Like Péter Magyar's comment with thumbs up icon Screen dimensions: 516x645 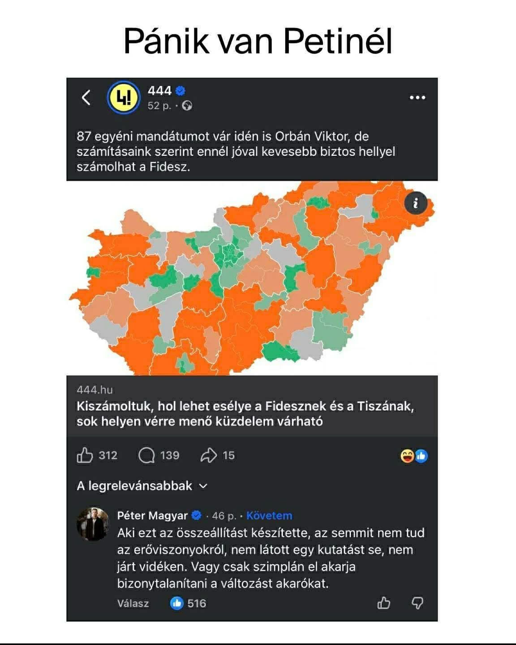tap(384, 603)
